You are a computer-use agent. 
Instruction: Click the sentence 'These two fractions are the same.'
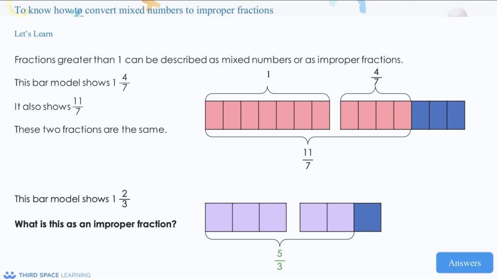[x=91, y=130]
